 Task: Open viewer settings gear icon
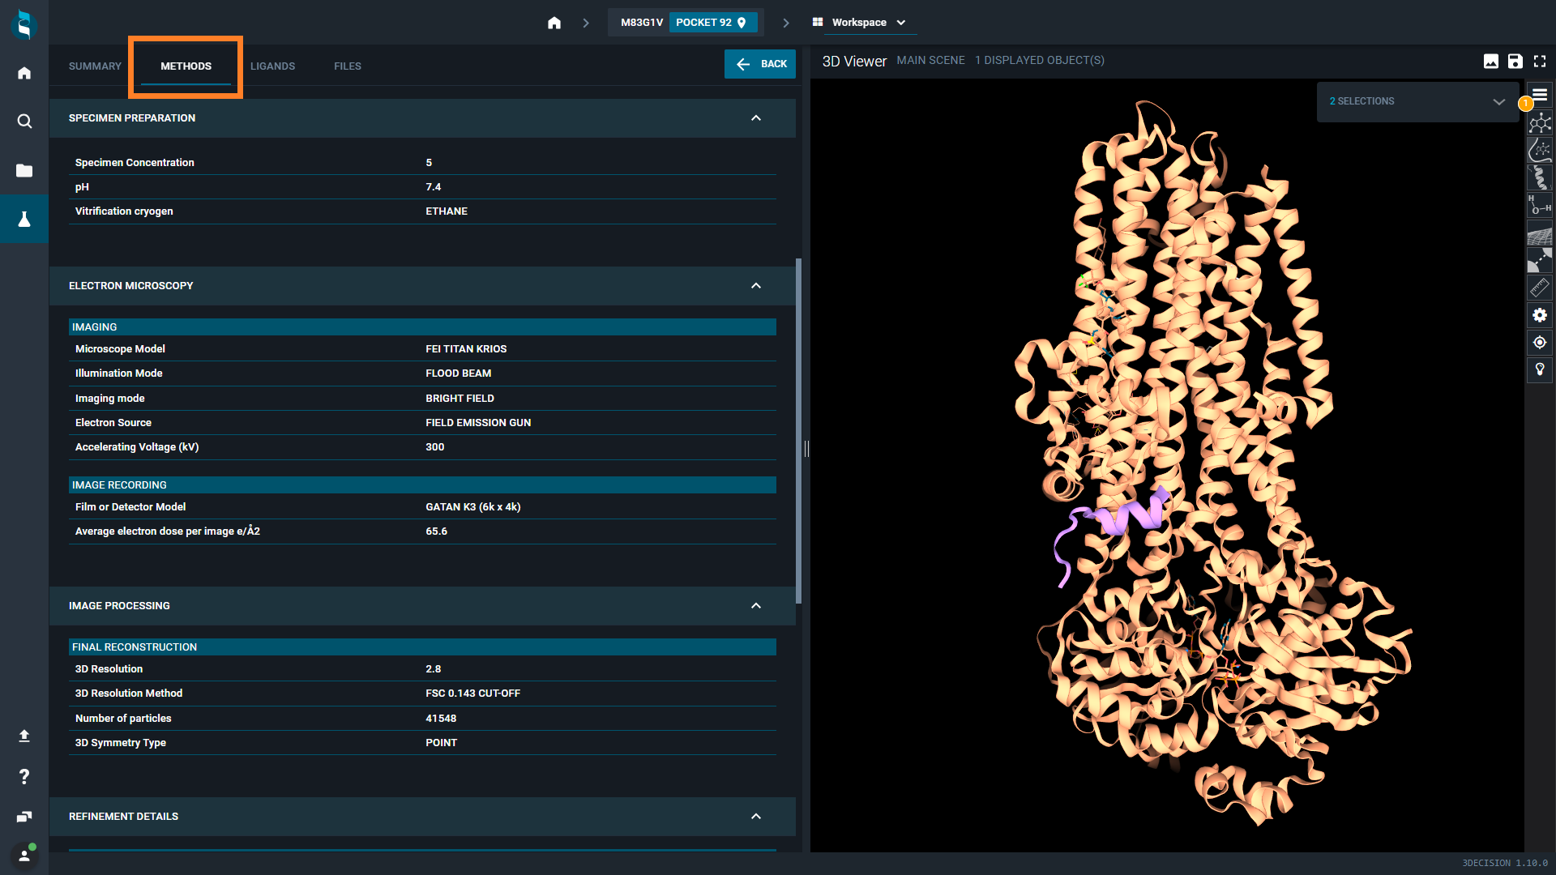click(x=1539, y=315)
